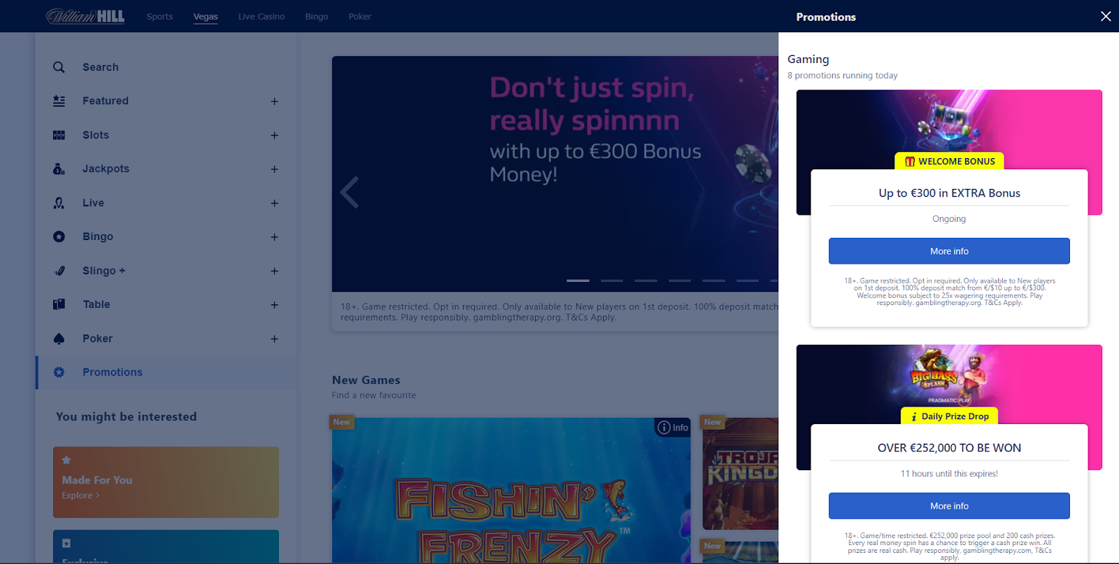Open the Vegas tab
The width and height of the screenshot is (1119, 564).
(x=206, y=16)
